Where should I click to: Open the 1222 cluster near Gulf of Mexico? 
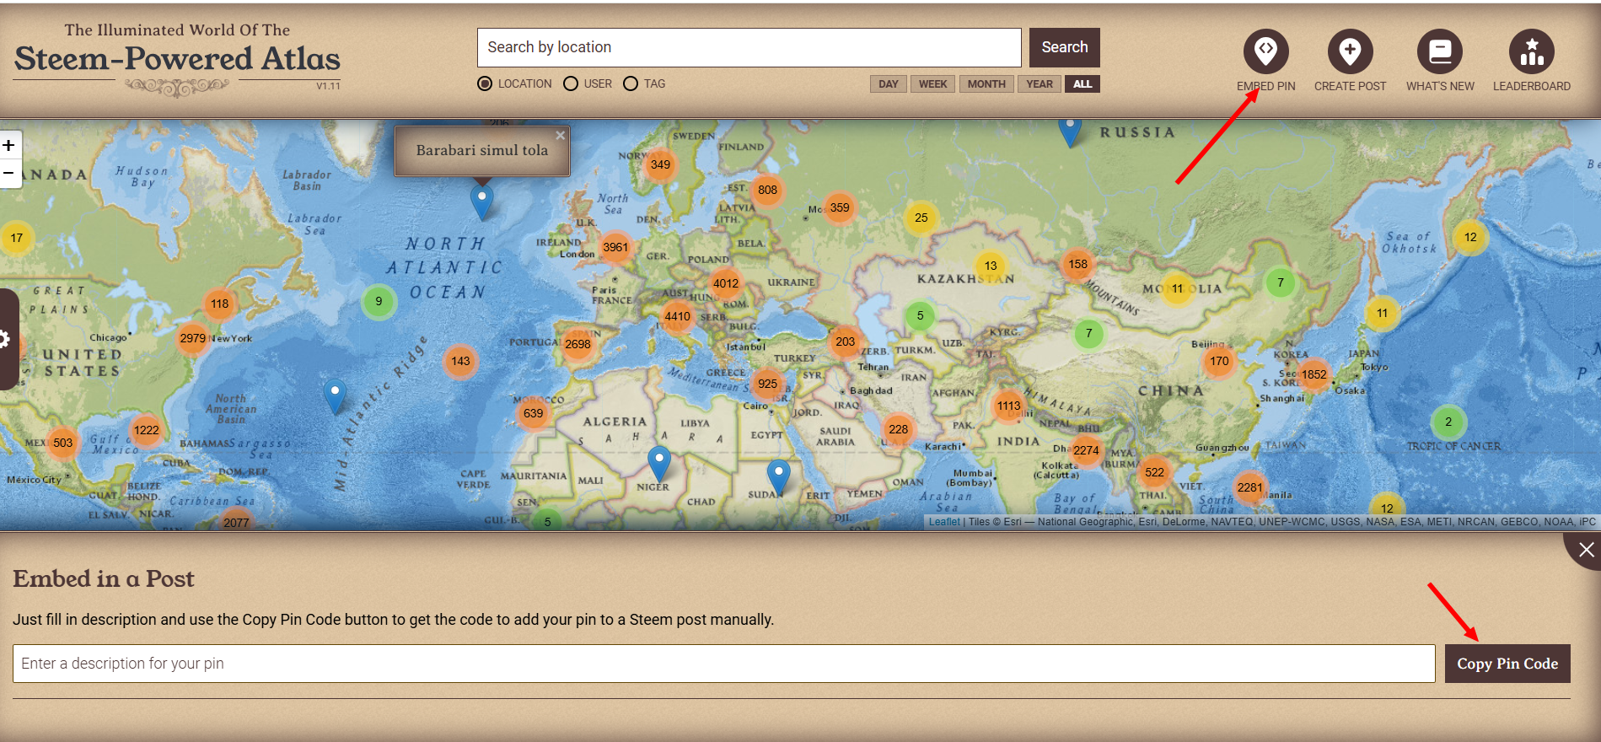point(146,430)
